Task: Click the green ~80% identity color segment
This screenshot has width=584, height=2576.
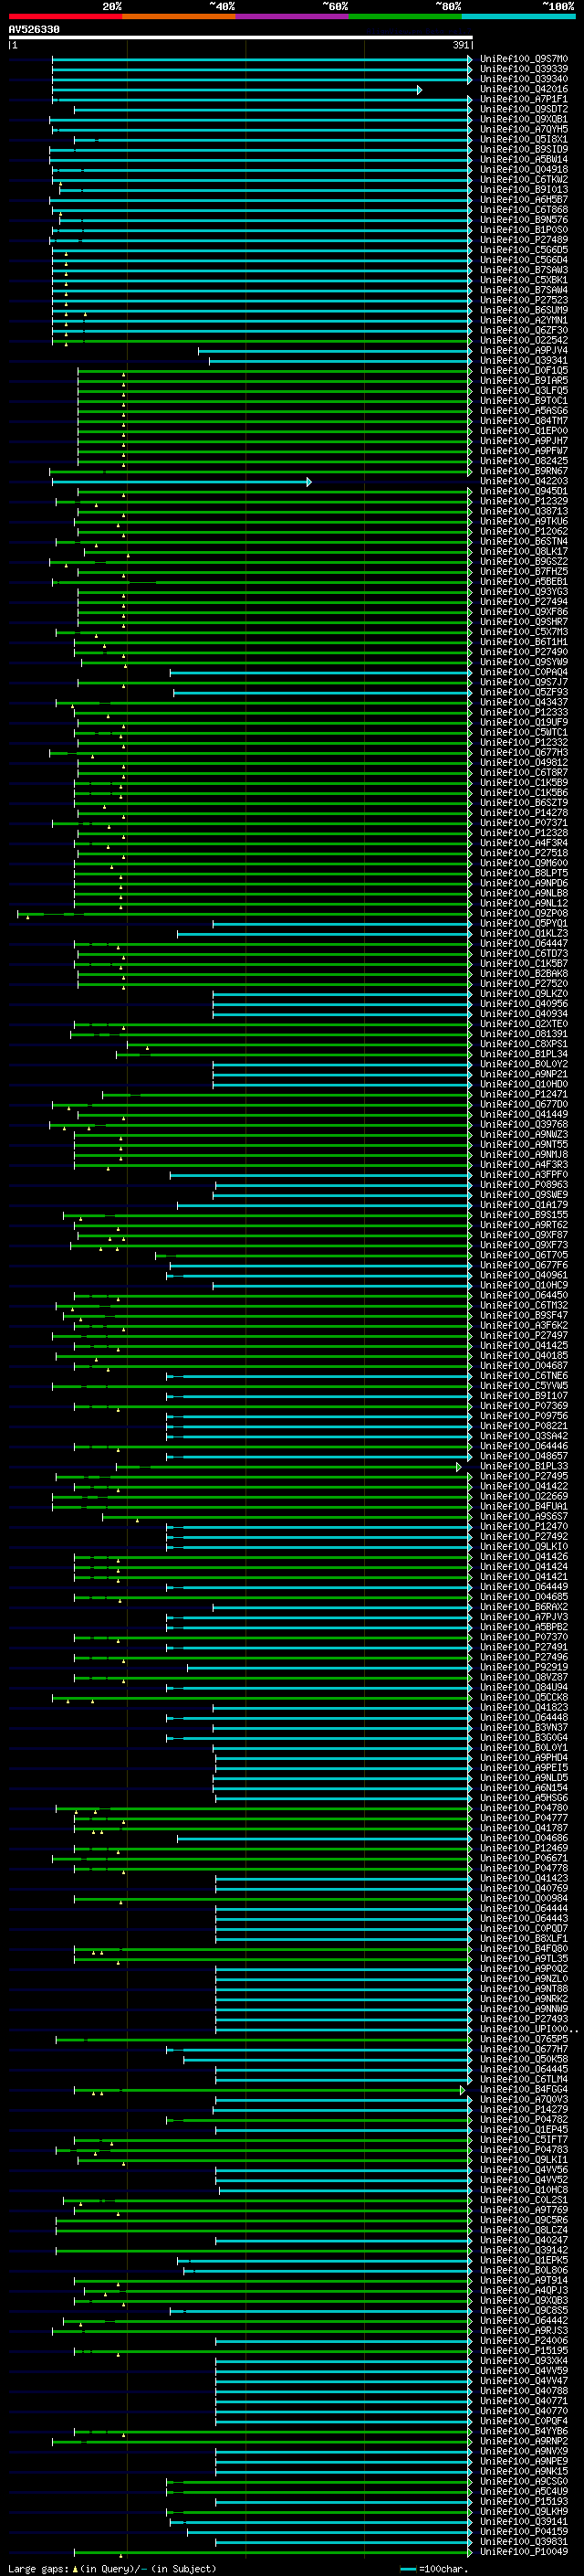Action: click(405, 16)
